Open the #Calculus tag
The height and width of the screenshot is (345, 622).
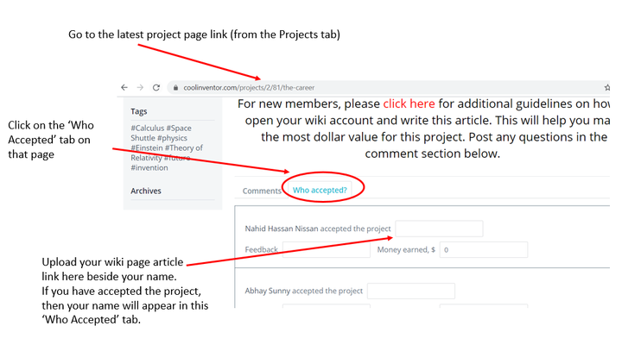148,128
